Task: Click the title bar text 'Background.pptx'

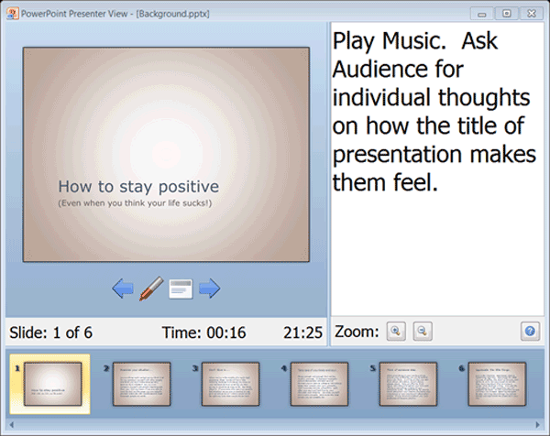Action: point(172,14)
